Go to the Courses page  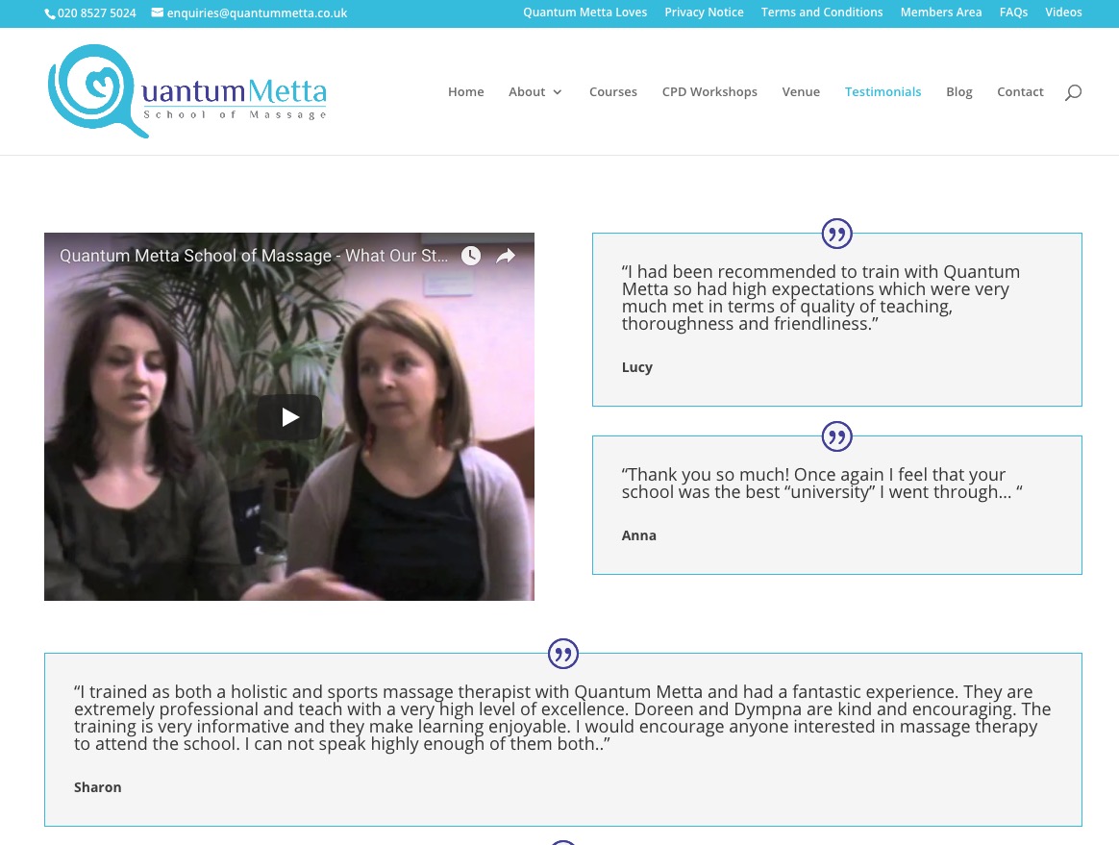coord(613,92)
